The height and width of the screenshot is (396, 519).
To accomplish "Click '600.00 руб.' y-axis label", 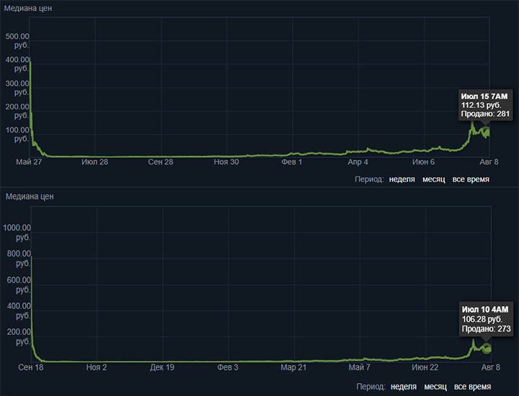I will [x=19, y=284].
